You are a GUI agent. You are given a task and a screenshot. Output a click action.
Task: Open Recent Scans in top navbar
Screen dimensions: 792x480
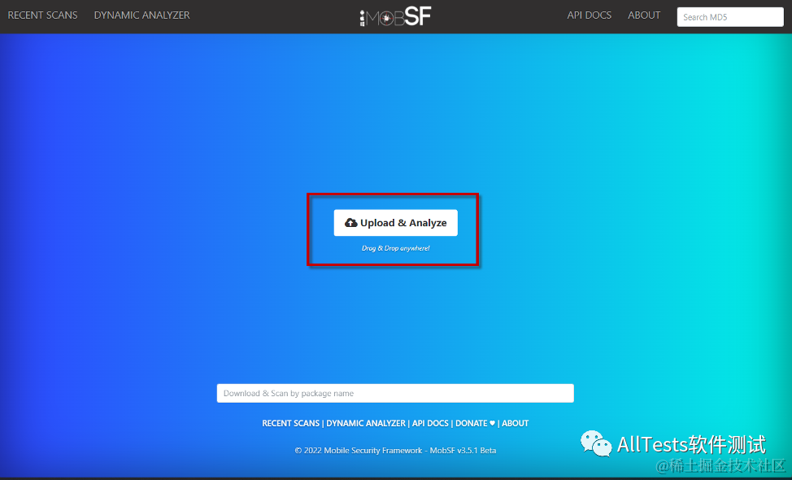pyautogui.click(x=42, y=15)
